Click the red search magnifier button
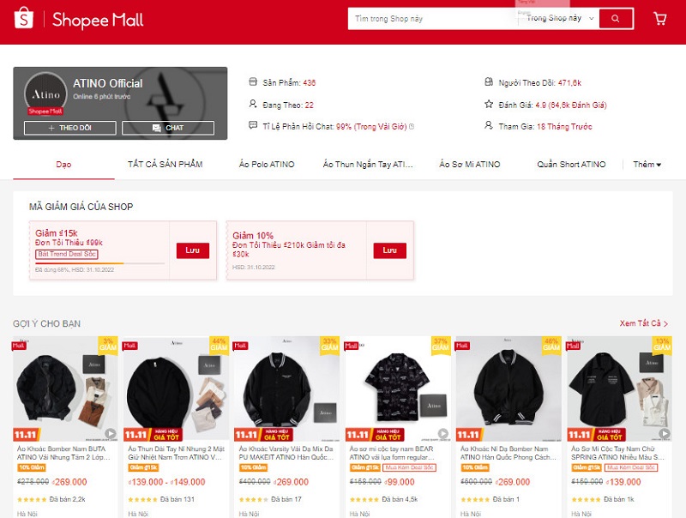The width and height of the screenshot is (686, 518). (616, 18)
